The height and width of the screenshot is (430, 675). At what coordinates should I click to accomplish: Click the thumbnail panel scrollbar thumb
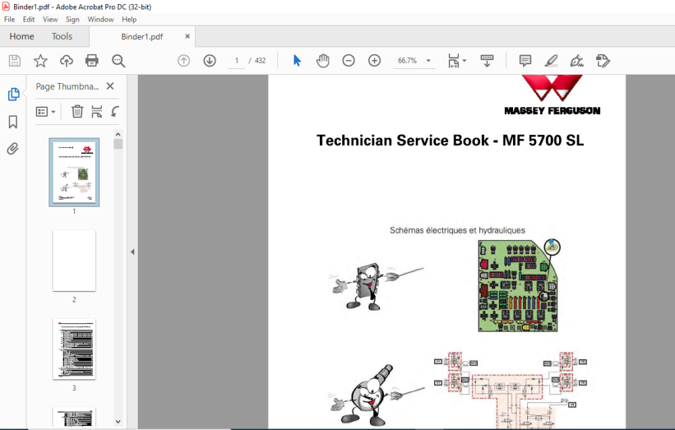[118, 144]
